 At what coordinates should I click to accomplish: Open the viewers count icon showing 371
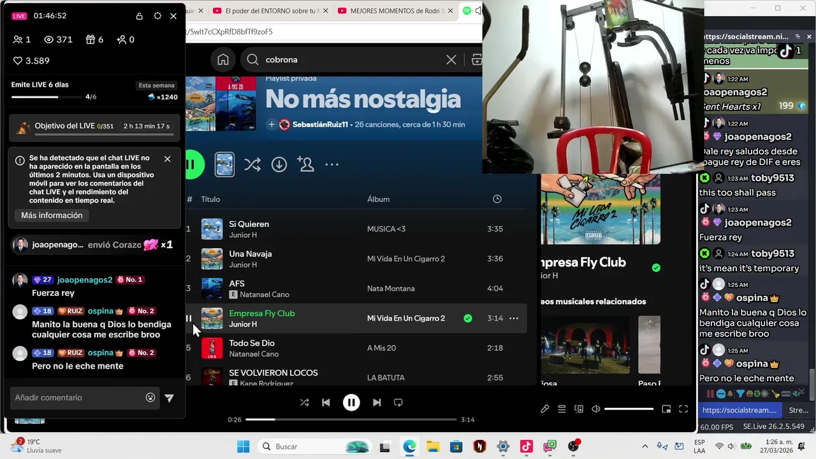point(58,40)
